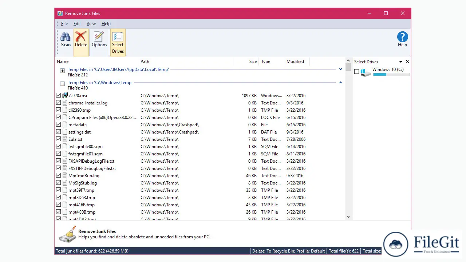Open the Help menu
466x262 pixels.
click(x=106, y=24)
